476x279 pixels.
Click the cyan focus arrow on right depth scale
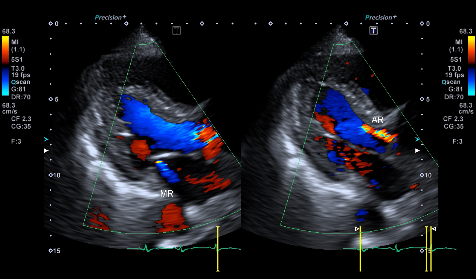click(x=417, y=139)
